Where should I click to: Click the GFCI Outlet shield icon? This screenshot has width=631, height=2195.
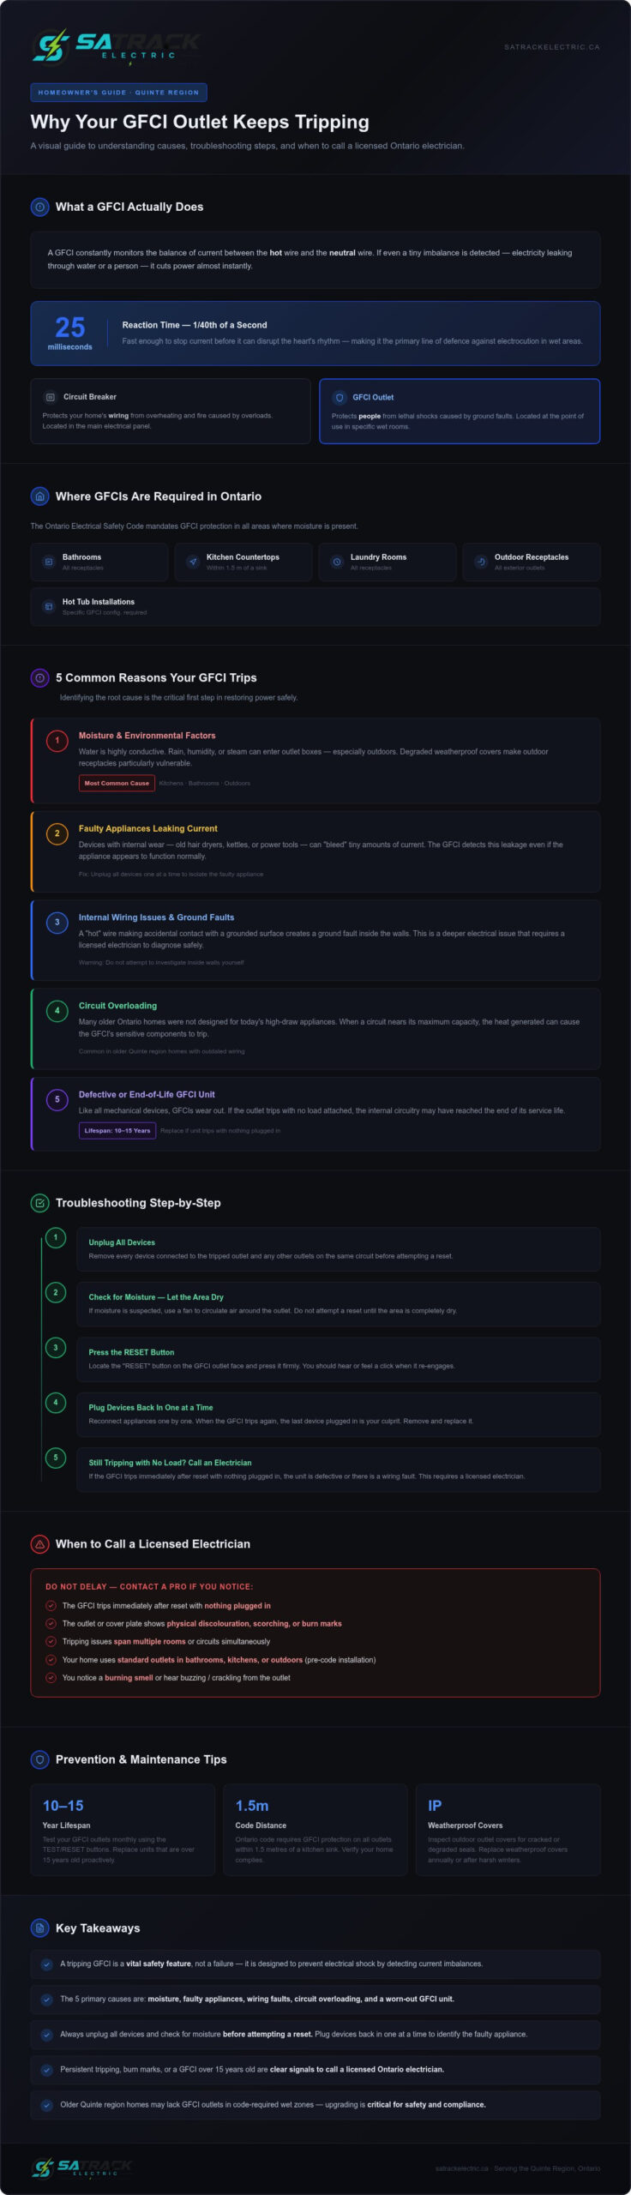click(x=339, y=398)
